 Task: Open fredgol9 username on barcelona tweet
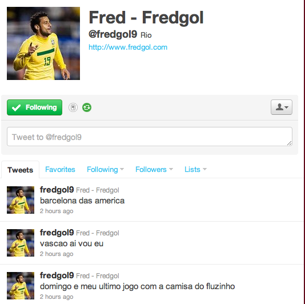(57, 190)
